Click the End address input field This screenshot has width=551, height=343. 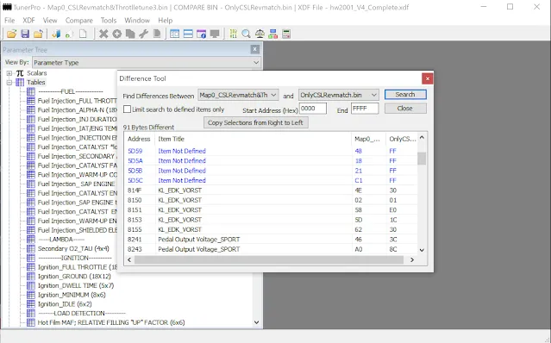pos(365,109)
